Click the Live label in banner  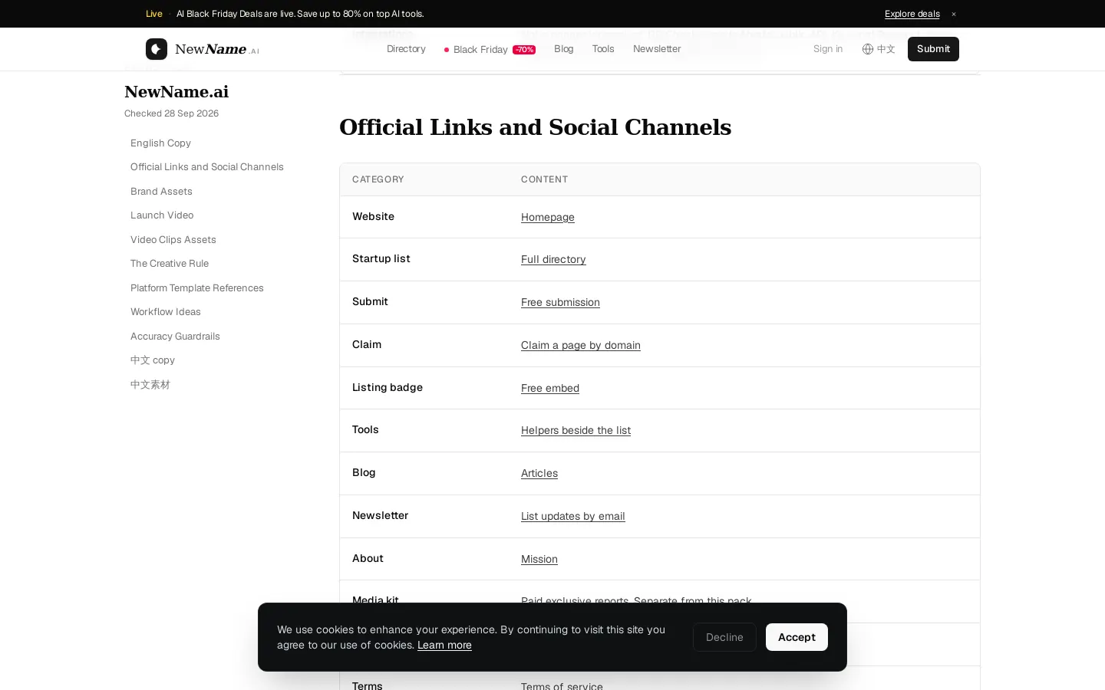pyautogui.click(x=154, y=14)
